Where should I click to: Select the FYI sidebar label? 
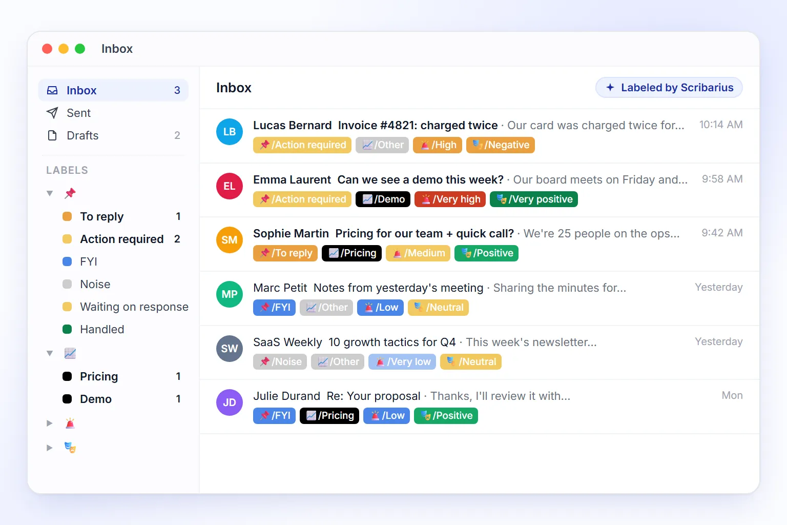tap(122, 261)
